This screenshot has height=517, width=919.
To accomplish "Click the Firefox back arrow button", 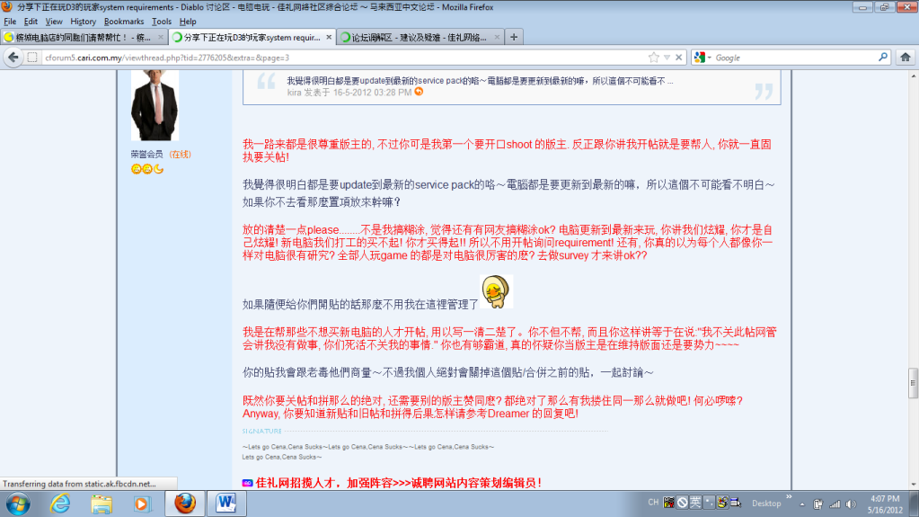I will click(x=13, y=57).
